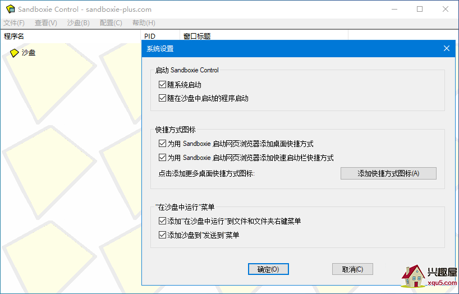This screenshot has width=459, height=294.
Task: Open the 查看(V) menu
Action: pos(45,23)
